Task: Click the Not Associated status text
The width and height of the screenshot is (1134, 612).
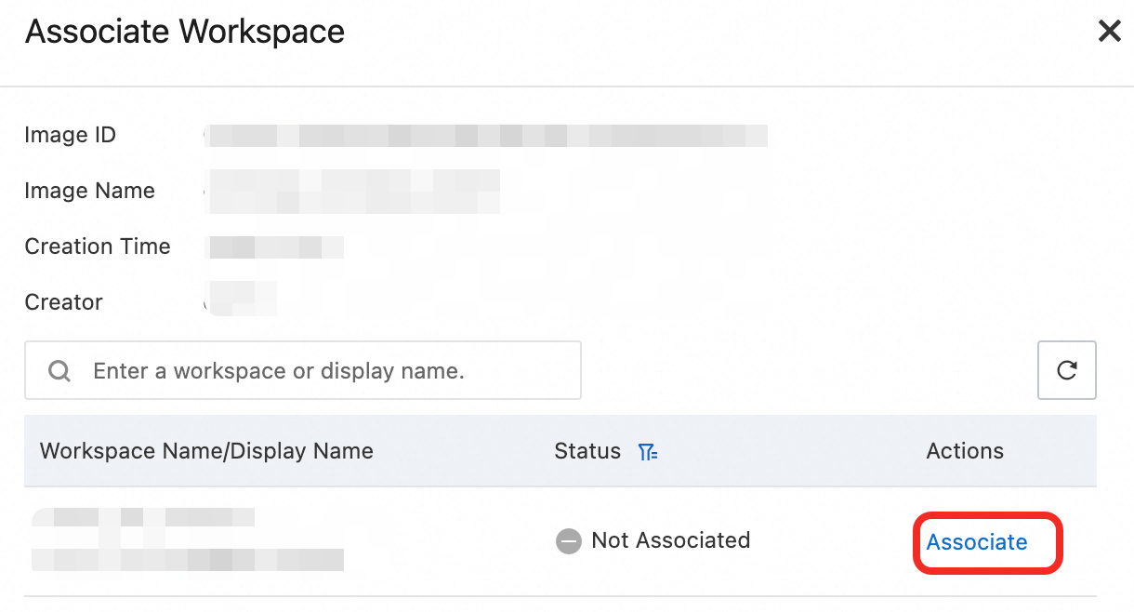Action: [x=670, y=540]
